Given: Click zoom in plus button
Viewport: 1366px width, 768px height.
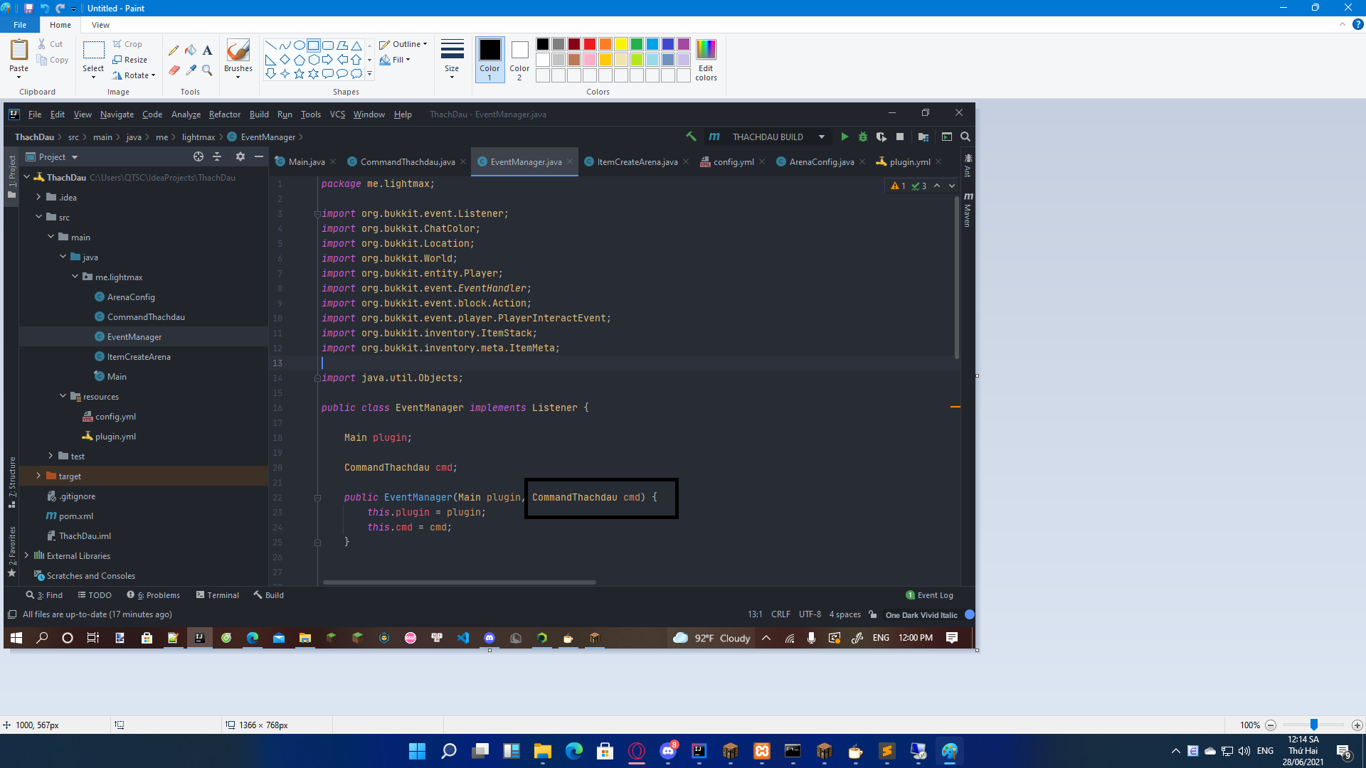Looking at the screenshot, I should pyautogui.click(x=1357, y=725).
